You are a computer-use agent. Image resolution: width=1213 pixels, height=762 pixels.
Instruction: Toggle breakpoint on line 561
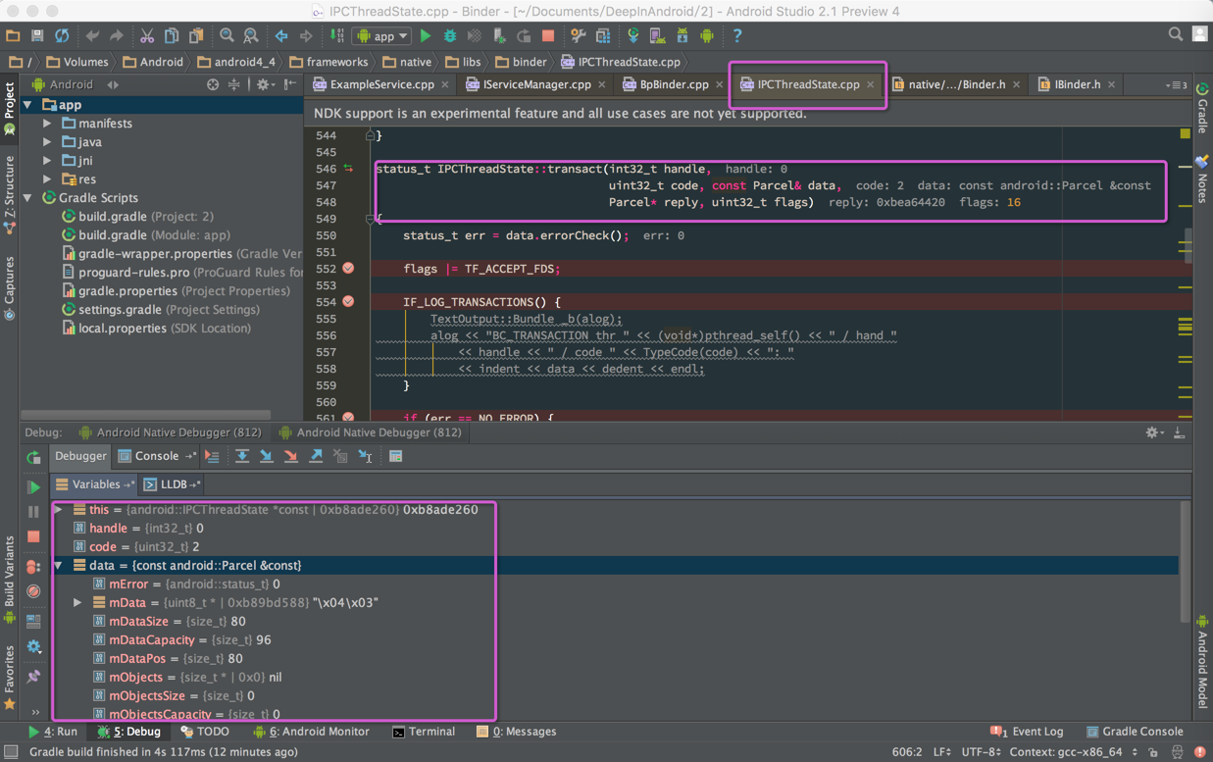(348, 418)
